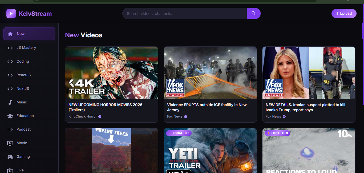Click verified badge next to KinoCheck Horror
The height and width of the screenshot is (173, 364).
pyautogui.click(x=100, y=116)
